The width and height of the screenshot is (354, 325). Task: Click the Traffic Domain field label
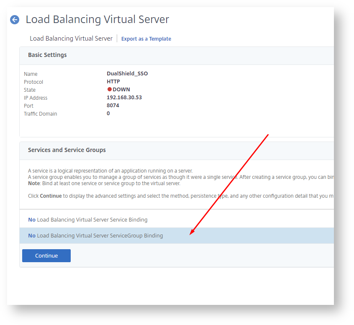[41, 114]
